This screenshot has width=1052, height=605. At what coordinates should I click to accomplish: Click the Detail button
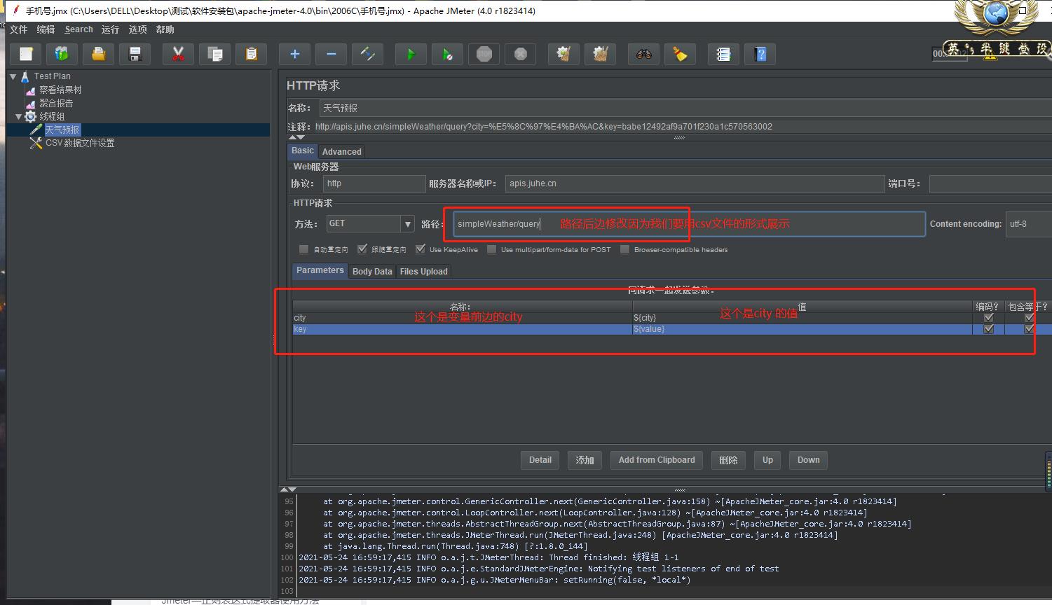(x=540, y=460)
